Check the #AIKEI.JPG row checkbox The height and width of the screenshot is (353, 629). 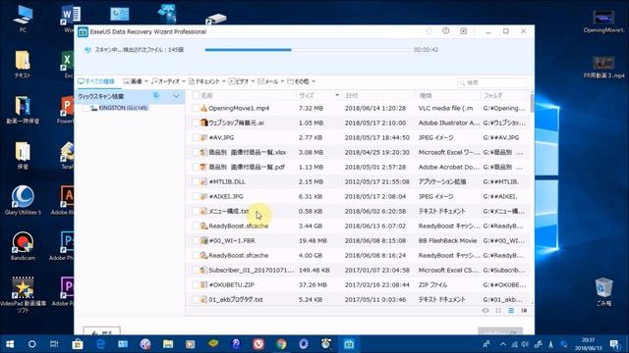click(196, 196)
